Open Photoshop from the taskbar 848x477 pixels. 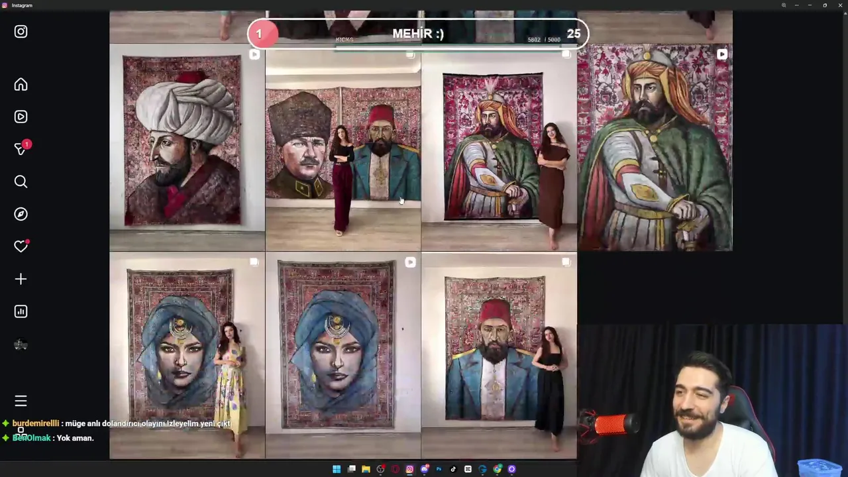point(439,469)
